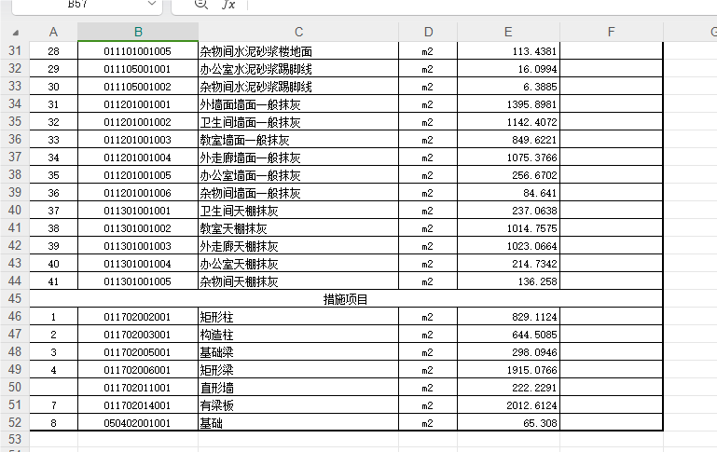The image size is (717, 452).
Task: Click value 2012.6124
Action: pyautogui.click(x=508, y=405)
